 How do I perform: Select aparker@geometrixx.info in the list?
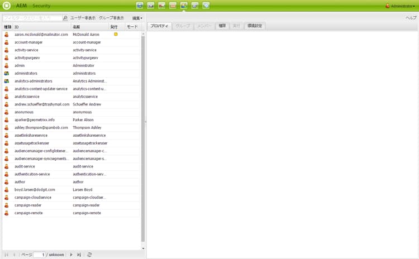pyautogui.click(x=35, y=120)
